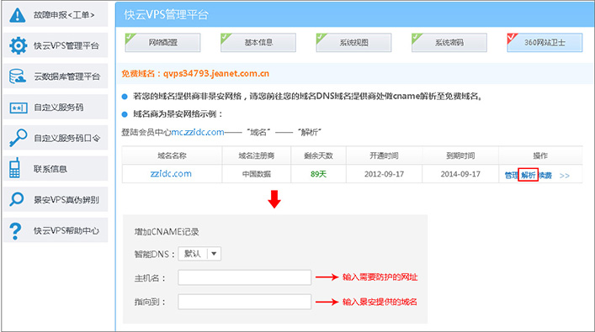Switch to the 系统密码 tab

[449, 43]
